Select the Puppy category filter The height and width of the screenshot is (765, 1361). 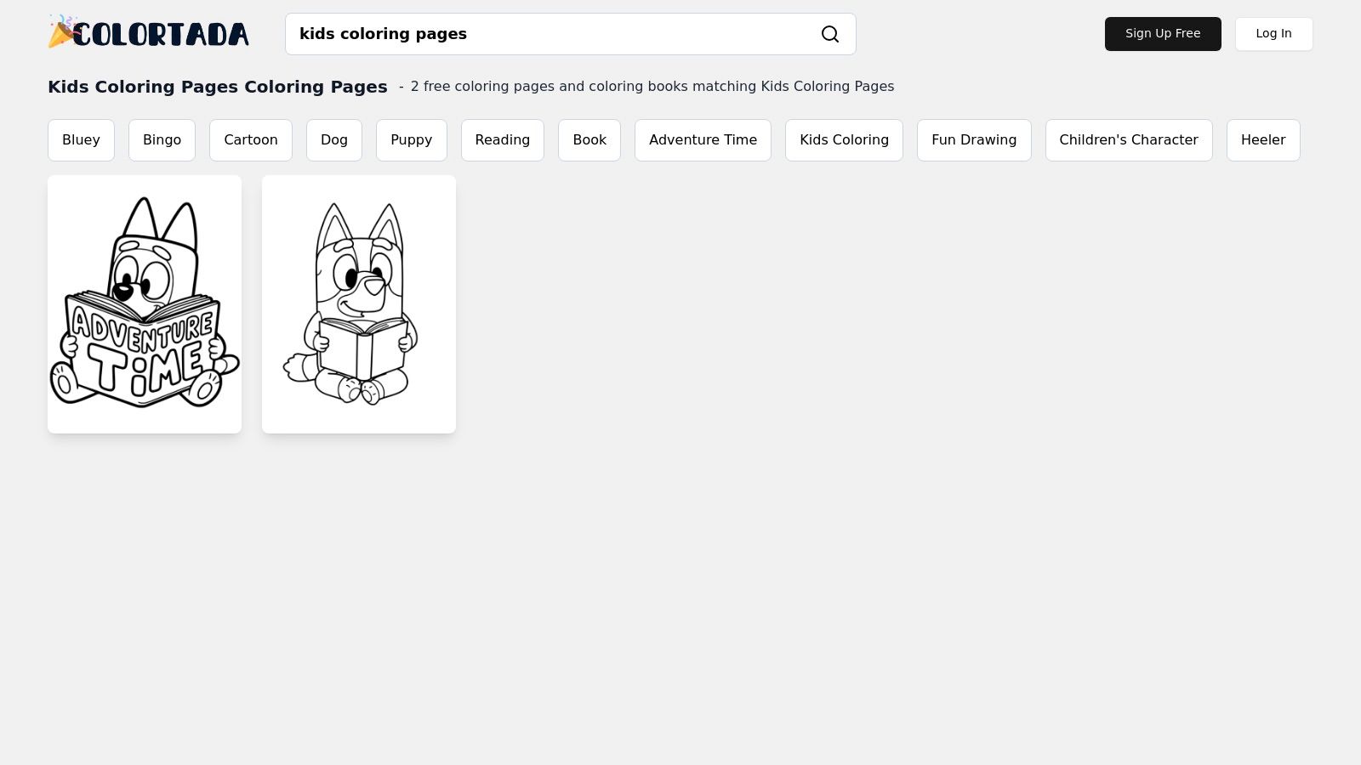click(x=411, y=139)
